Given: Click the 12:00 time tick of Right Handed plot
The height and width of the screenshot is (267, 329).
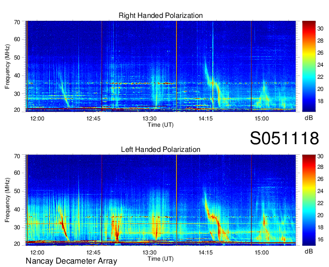Looking at the screenshot, I should (x=37, y=119).
